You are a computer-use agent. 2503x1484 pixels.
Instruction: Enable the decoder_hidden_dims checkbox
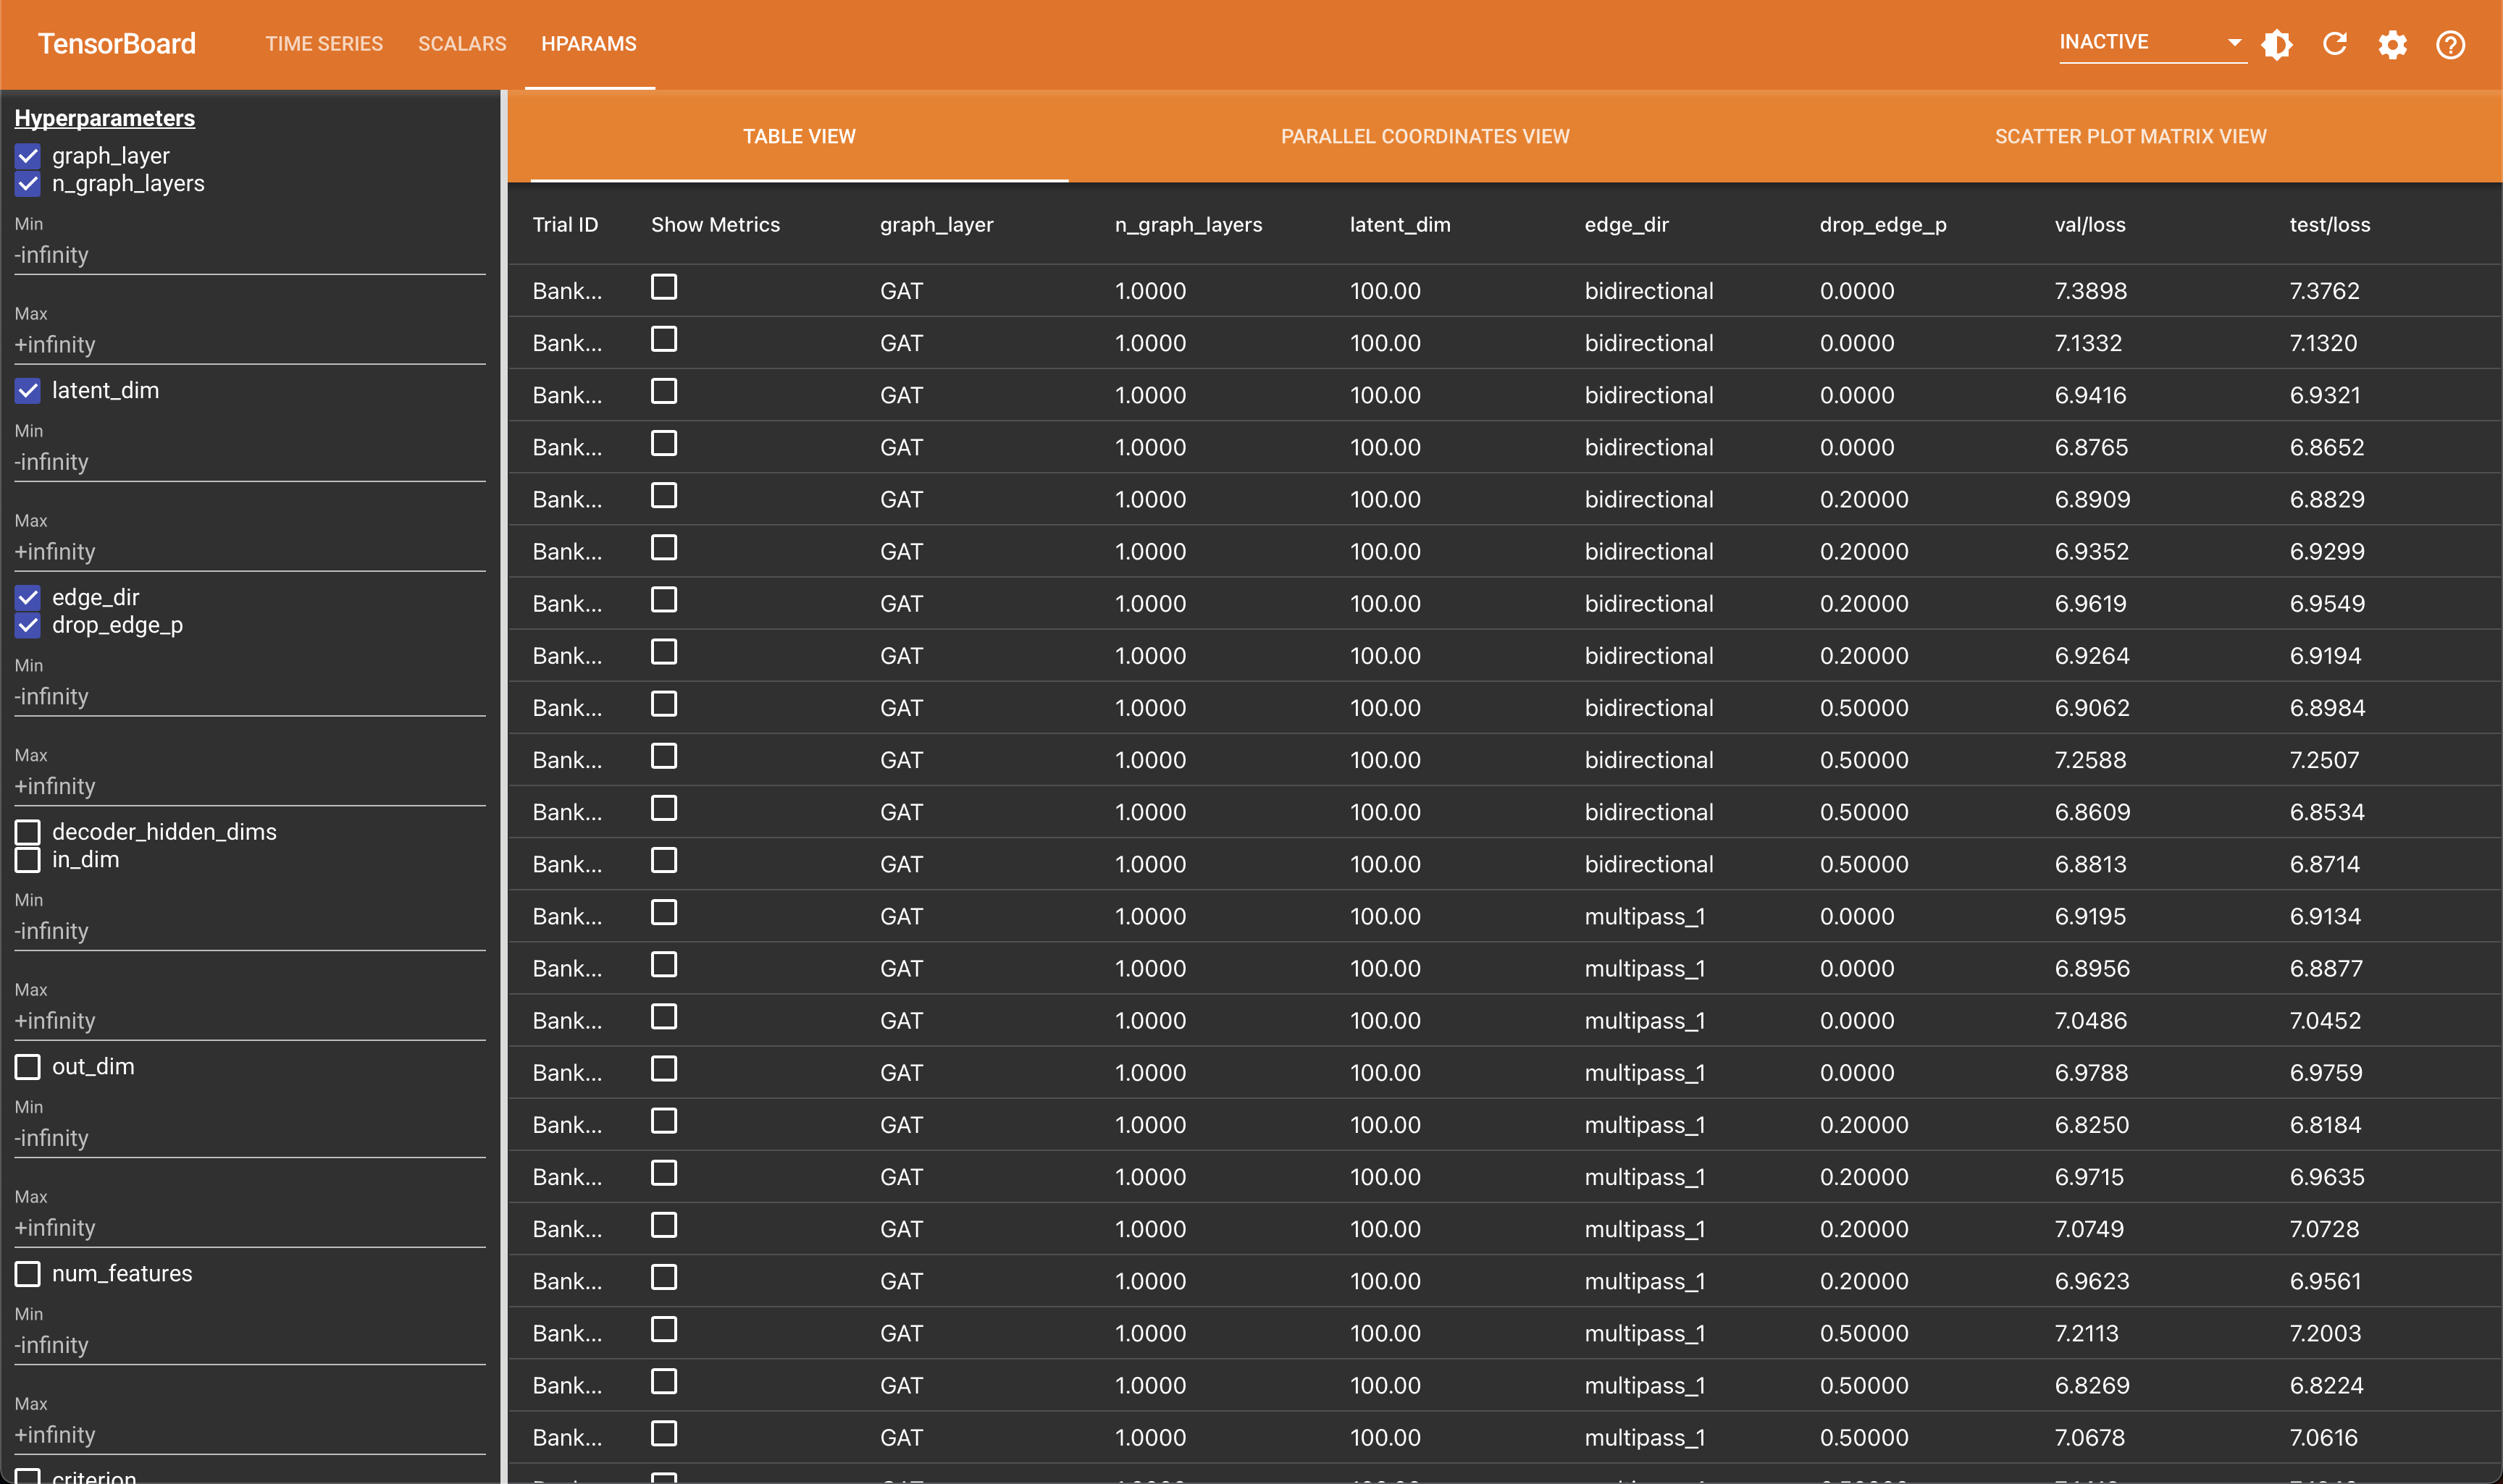[x=28, y=832]
